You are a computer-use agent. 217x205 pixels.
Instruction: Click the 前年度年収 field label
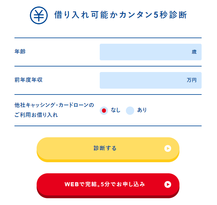click(x=29, y=80)
